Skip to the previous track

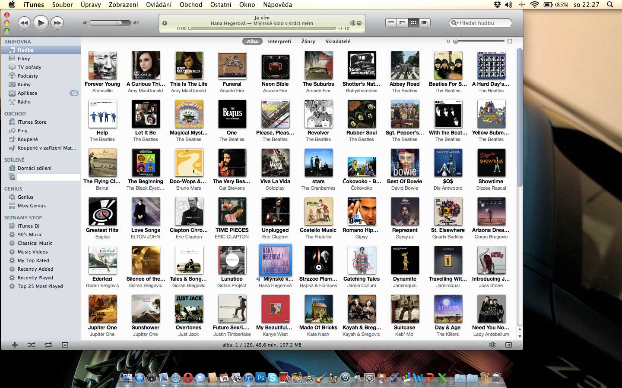[x=24, y=23]
